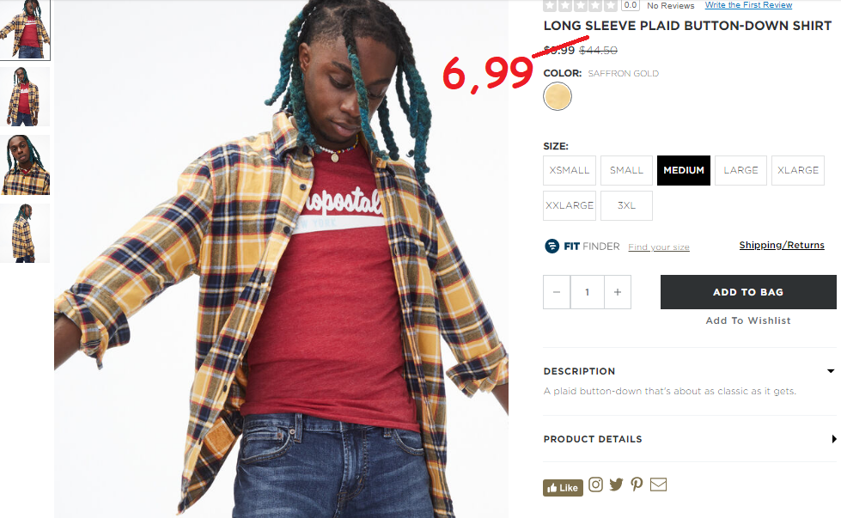Screen dimensions: 841x518
Task: Pick the 3XL size option
Action: coord(626,206)
